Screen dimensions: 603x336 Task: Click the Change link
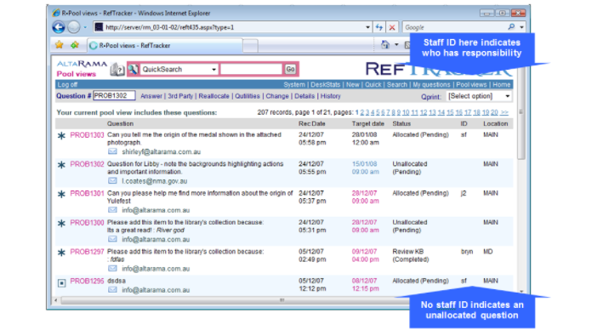coord(277,96)
